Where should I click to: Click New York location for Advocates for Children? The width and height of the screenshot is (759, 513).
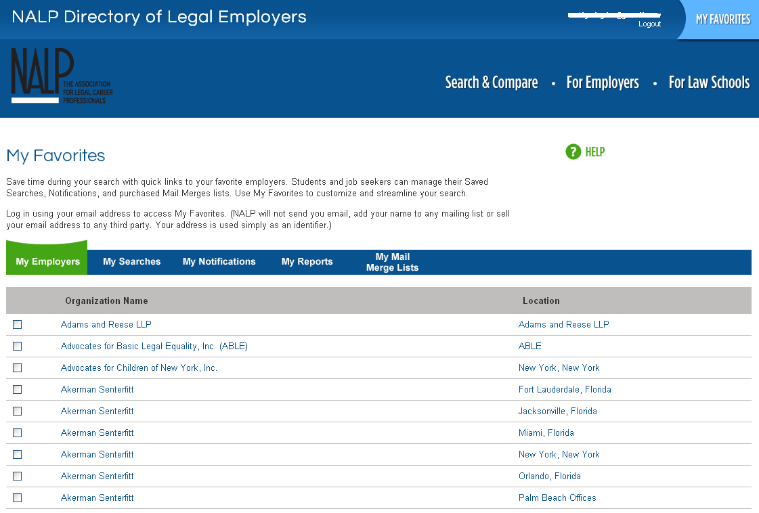tap(559, 367)
